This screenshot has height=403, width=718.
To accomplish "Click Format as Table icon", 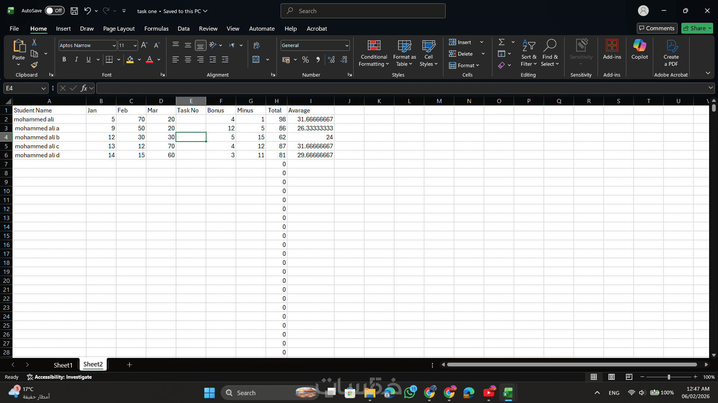I will tap(404, 53).
